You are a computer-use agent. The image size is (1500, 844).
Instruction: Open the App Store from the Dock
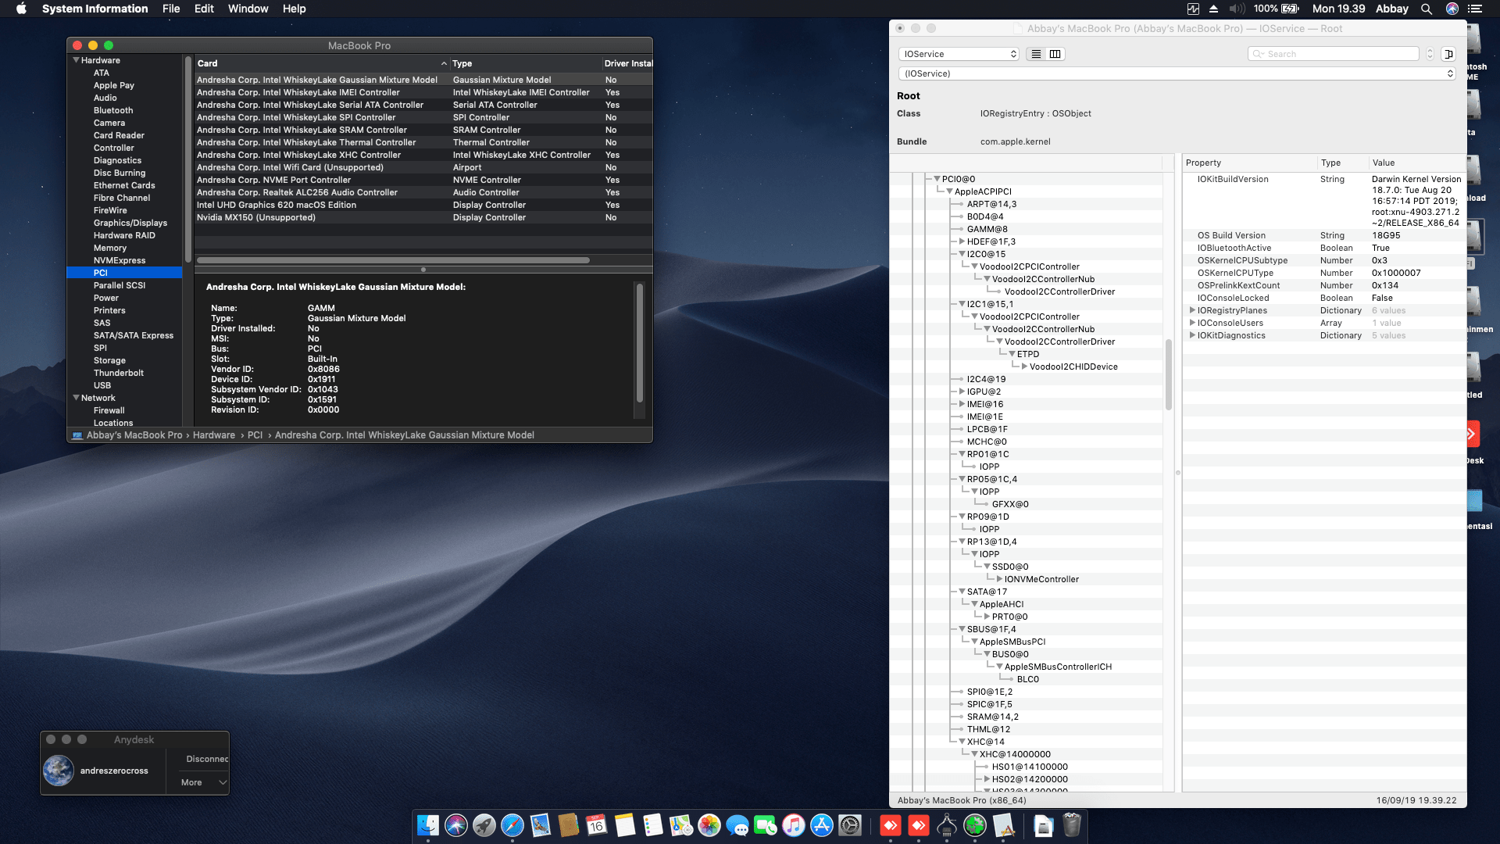821,826
